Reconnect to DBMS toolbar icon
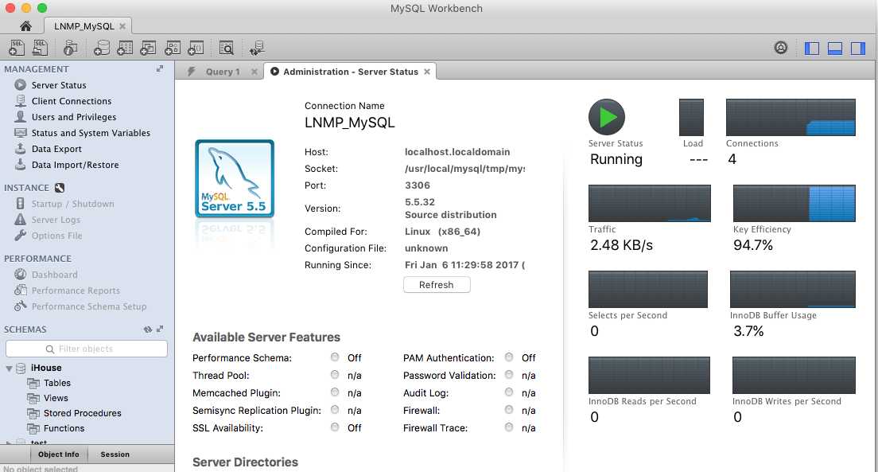This screenshot has height=472, width=878. pos(257,49)
